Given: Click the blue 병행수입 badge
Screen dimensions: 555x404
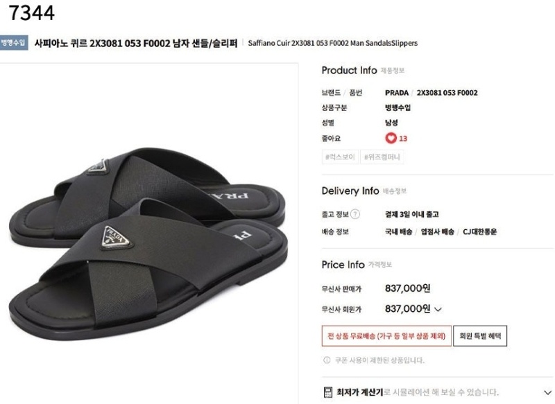Looking at the screenshot, I should (15, 43).
